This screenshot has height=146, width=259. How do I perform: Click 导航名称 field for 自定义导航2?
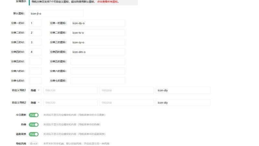tap(70, 103)
